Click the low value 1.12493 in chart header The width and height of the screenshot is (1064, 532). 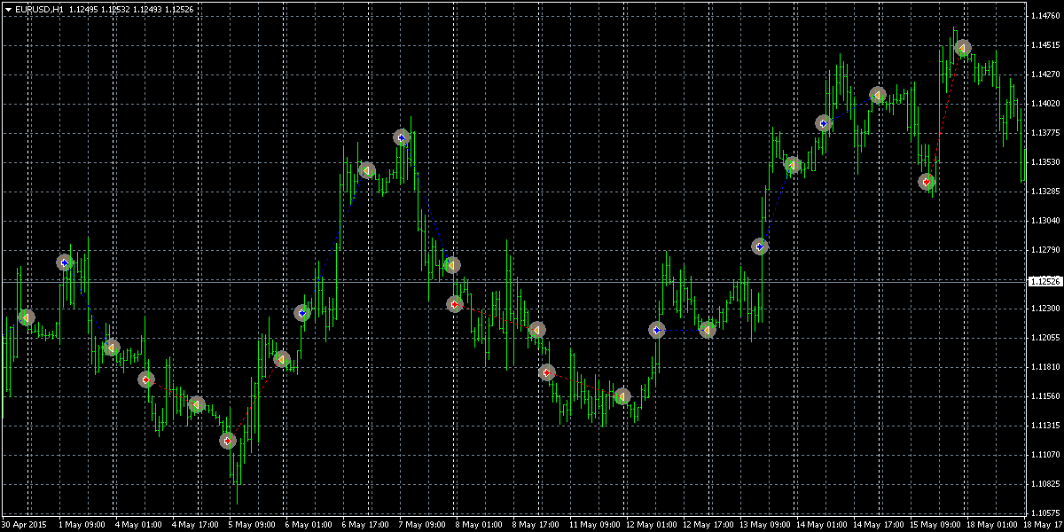(148, 9)
